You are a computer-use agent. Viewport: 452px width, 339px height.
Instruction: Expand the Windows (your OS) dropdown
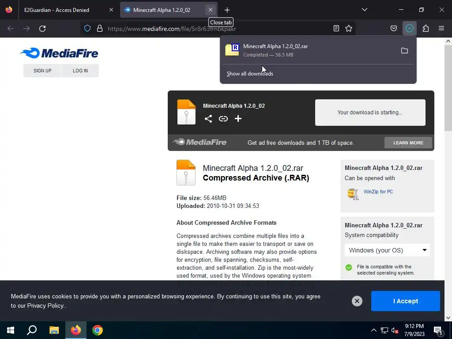click(x=387, y=250)
